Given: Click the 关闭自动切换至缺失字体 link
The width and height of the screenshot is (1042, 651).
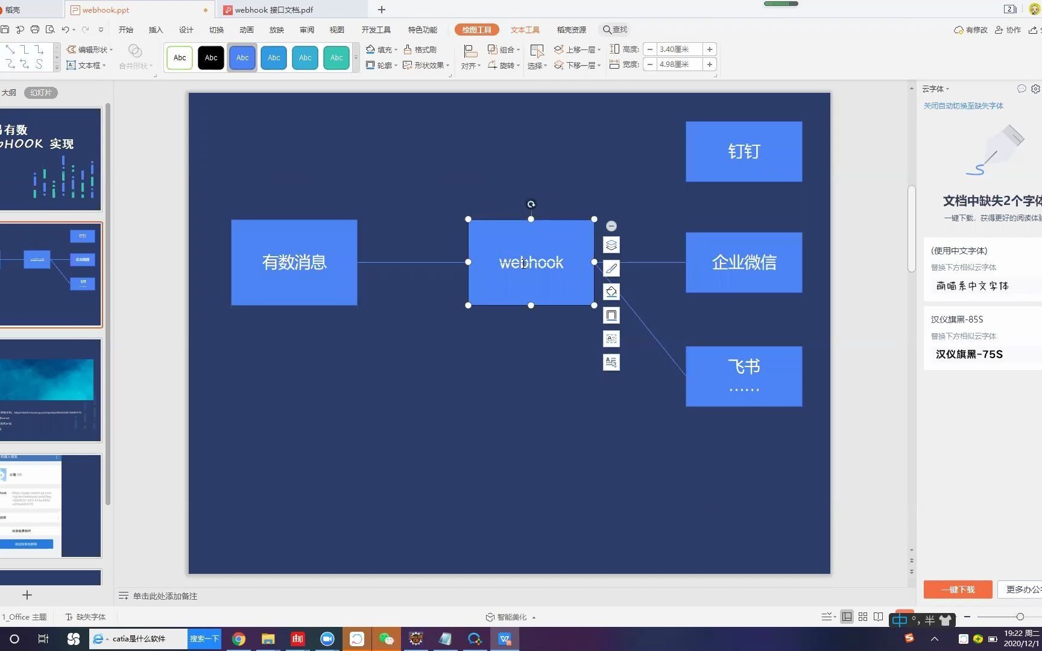Looking at the screenshot, I should tap(964, 105).
